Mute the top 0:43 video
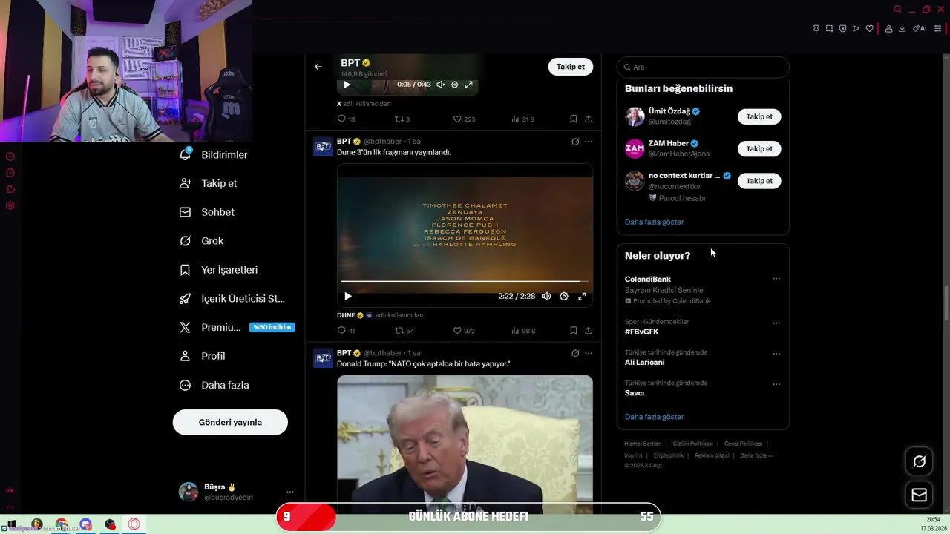The width and height of the screenshot is (950, 534). point(441,85)
